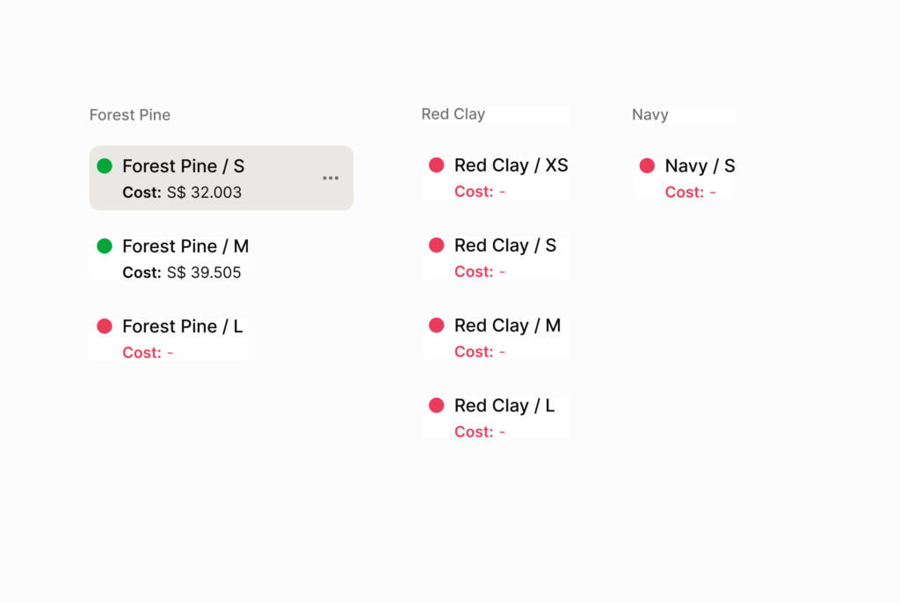Open the more options menu for Forest Pine / S
900x603 pixels.
[330, 178]
